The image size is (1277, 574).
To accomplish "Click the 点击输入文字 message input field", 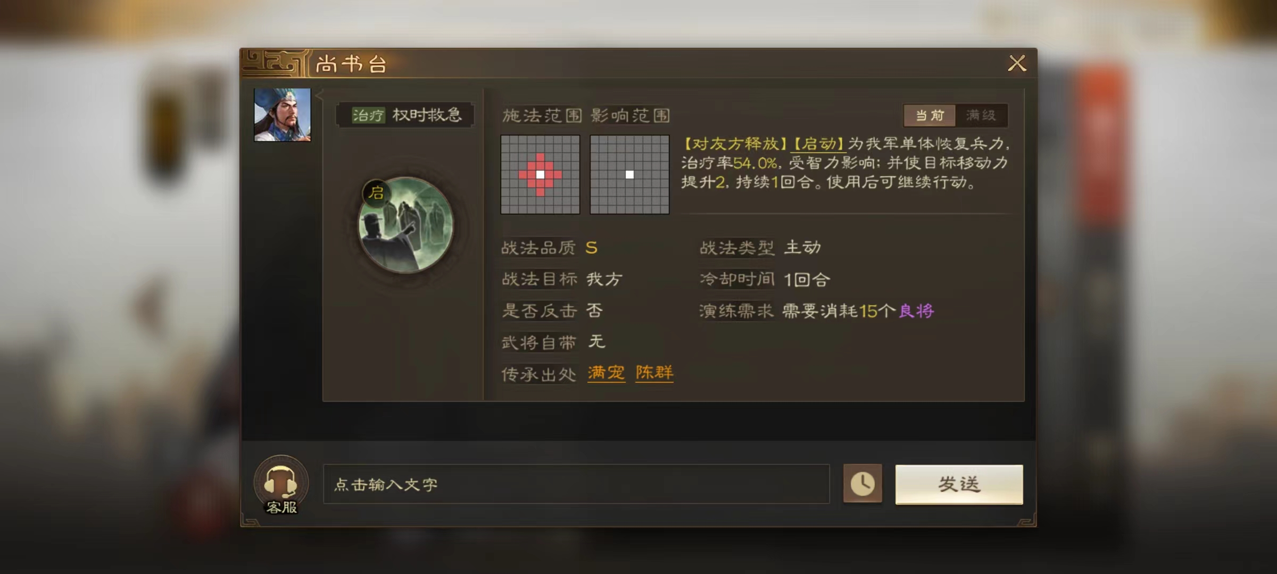I will [x=576, y=484].
